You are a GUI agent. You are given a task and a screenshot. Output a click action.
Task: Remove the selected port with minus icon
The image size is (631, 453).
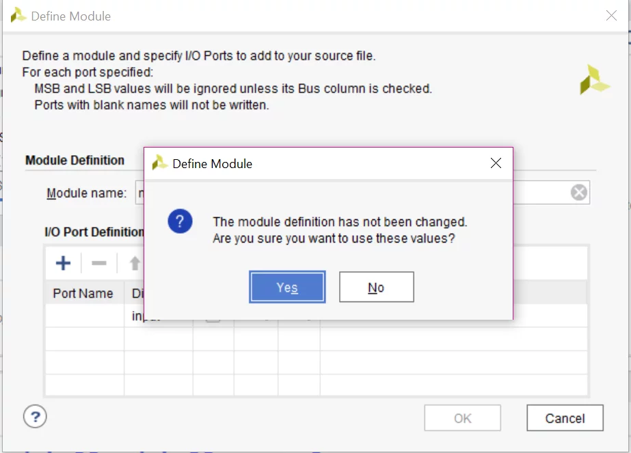tap(99, 263)
